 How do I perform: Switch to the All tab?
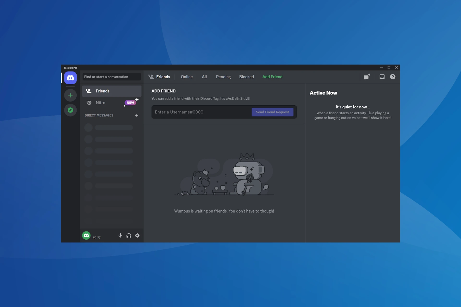pyautogui.click(x=204, y=77)
